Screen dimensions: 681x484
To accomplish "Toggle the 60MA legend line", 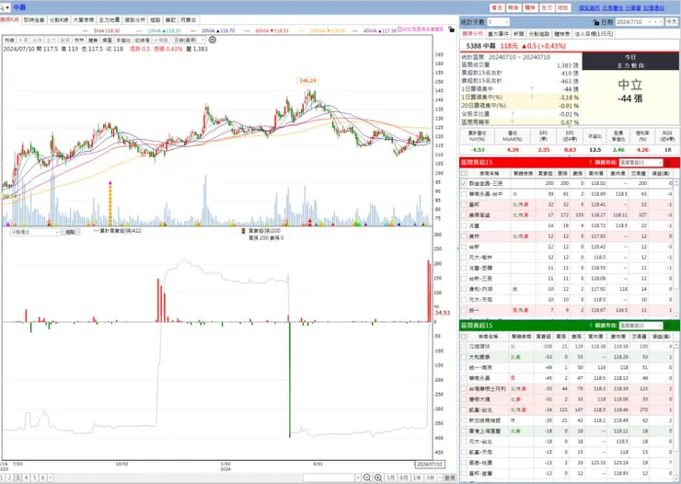I will click(x=266, y=30).
